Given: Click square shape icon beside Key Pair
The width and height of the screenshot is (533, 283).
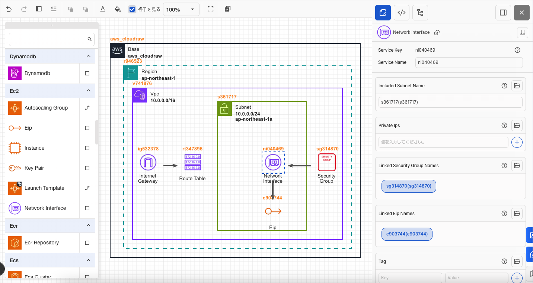Looking at the screenshot, I should [87, 168].
